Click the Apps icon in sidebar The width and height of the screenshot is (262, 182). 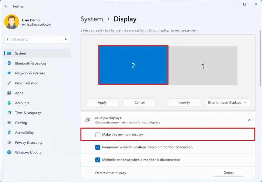[9, 93]
